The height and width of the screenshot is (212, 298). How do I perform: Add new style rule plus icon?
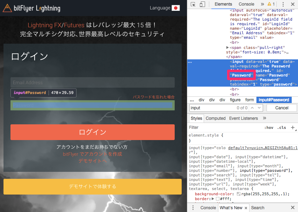(x=293, y=127)
